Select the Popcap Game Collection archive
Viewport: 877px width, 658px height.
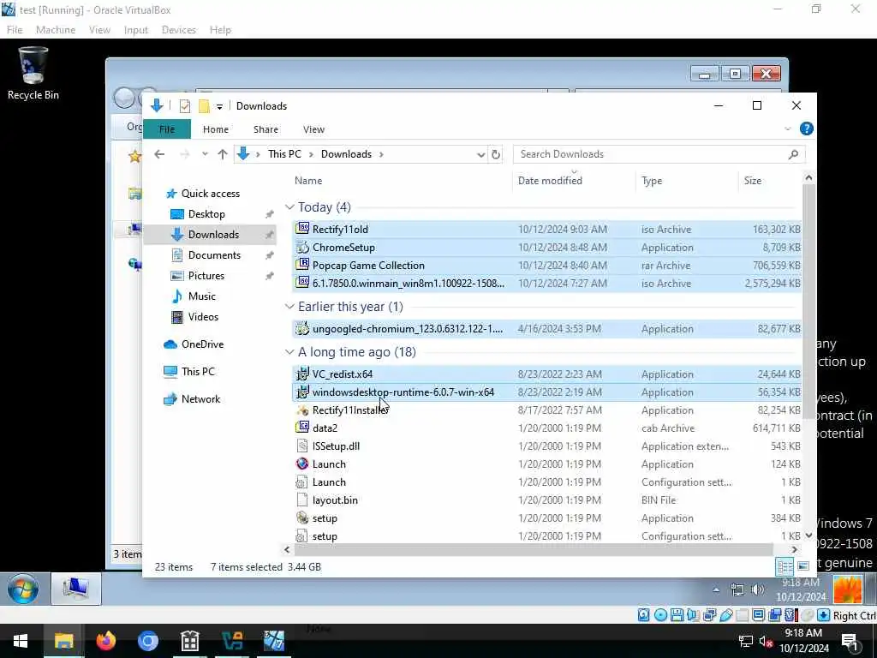coord(546,266)
